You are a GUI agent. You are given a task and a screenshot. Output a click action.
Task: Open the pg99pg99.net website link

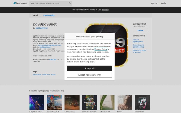coord(45,47)
